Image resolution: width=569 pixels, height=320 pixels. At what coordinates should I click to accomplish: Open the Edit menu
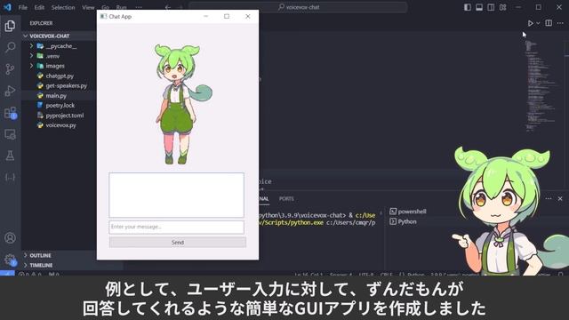coord(39,7)
